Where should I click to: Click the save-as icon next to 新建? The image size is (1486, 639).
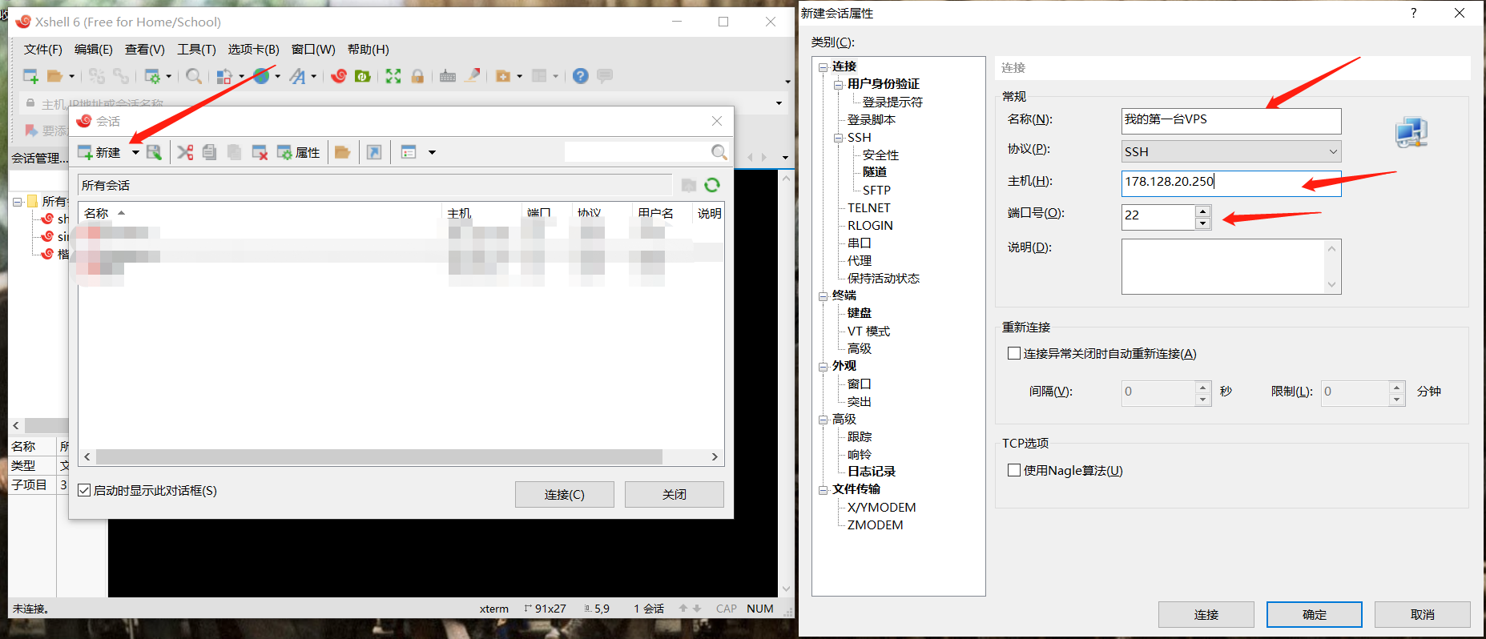154,152
